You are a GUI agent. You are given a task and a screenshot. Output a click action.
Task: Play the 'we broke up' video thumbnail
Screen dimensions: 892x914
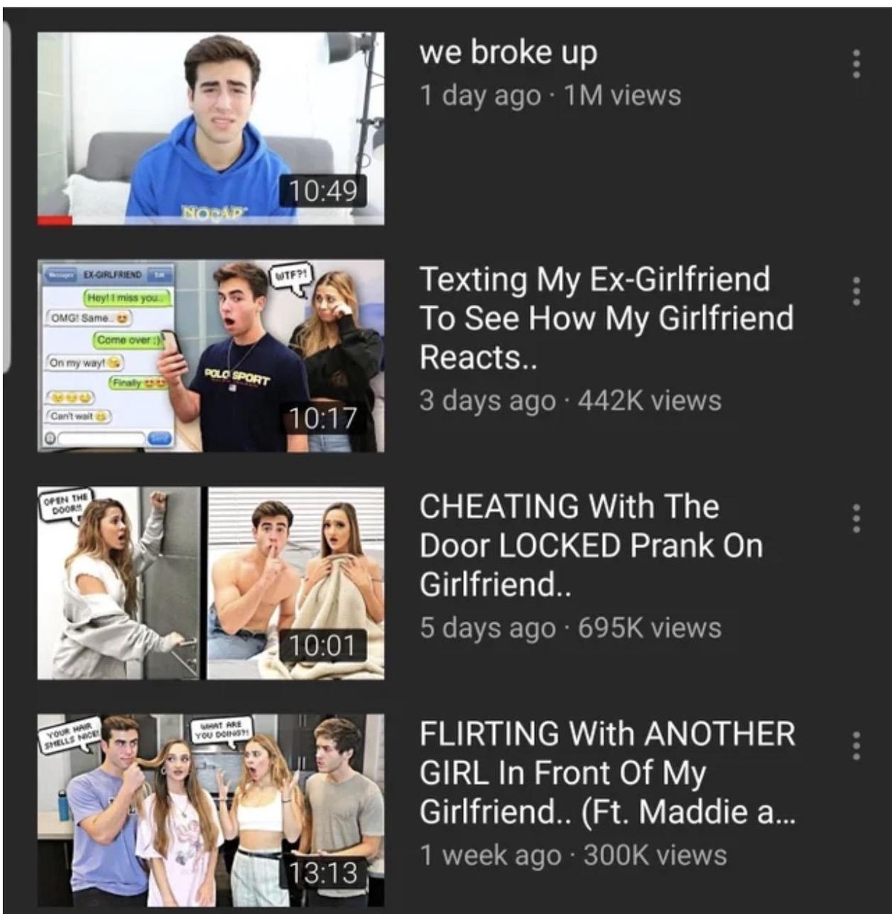click(x=211, y=128)
